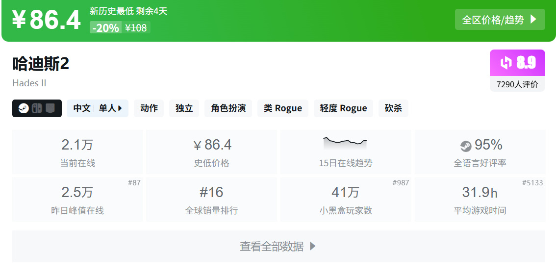Click the 昨日峰值在线 2.5万 card
This screenshot has height=278, width=556.
tap(77, 200)
